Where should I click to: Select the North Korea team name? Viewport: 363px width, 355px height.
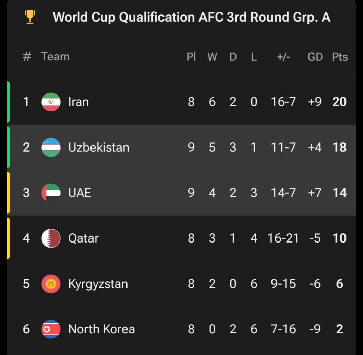[101, 329]
